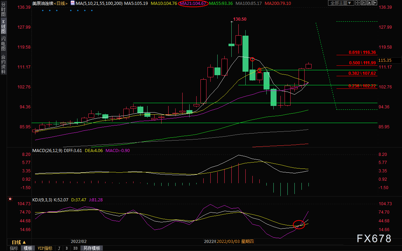This screenshot has height=251, width=402.
Task: Click the jump-to-start chart axis icon
Action: point(363,3)
